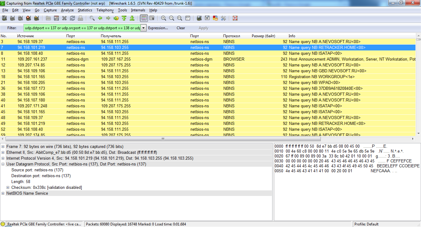Screen dimensions: 421x227
Task: Click the expert info status circle
Action: click(3, 224)
